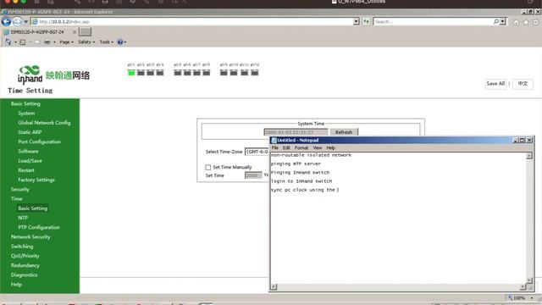Close the ISM5012D browser tab
This screenshot has width=542, height=305.
(x=75, y=32)
